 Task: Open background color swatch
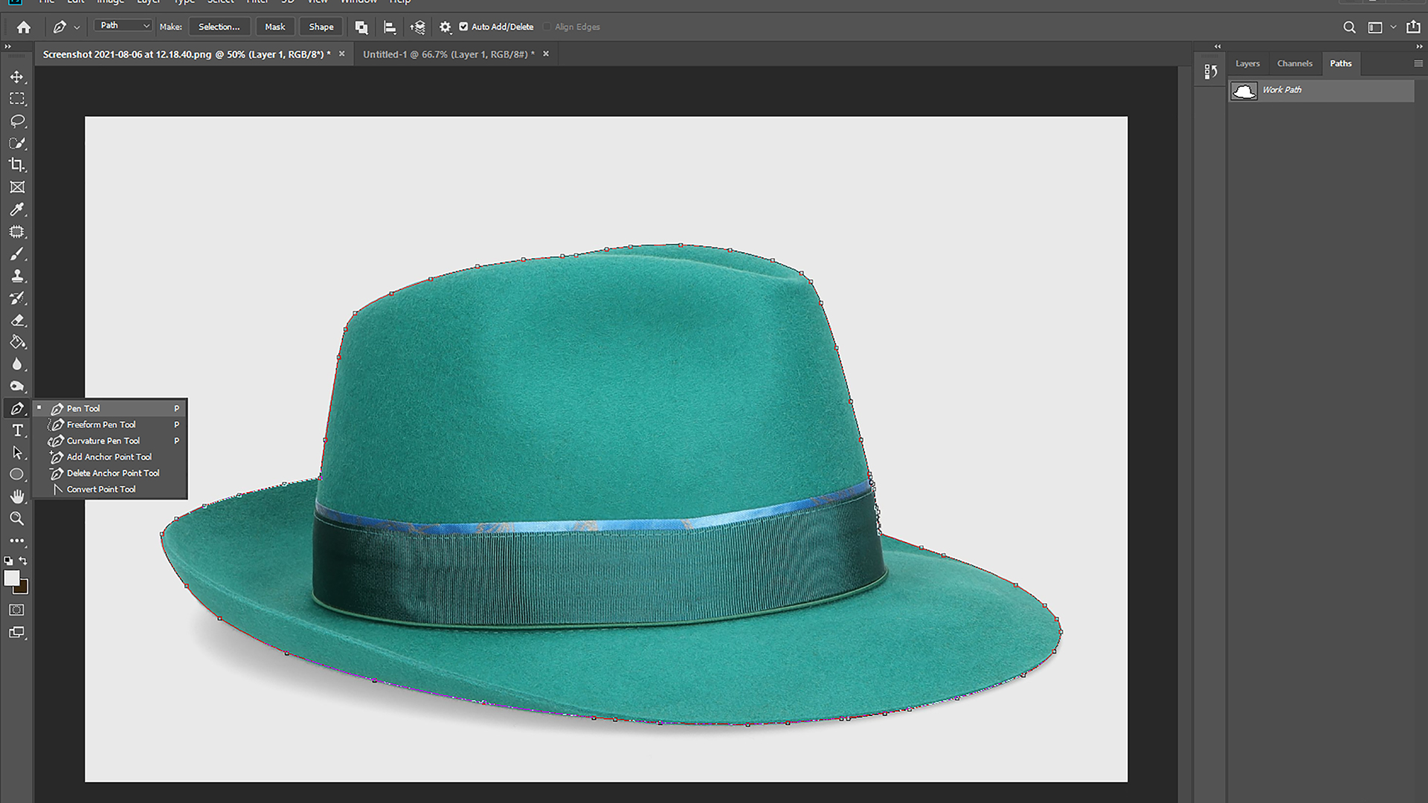[23, 588]
